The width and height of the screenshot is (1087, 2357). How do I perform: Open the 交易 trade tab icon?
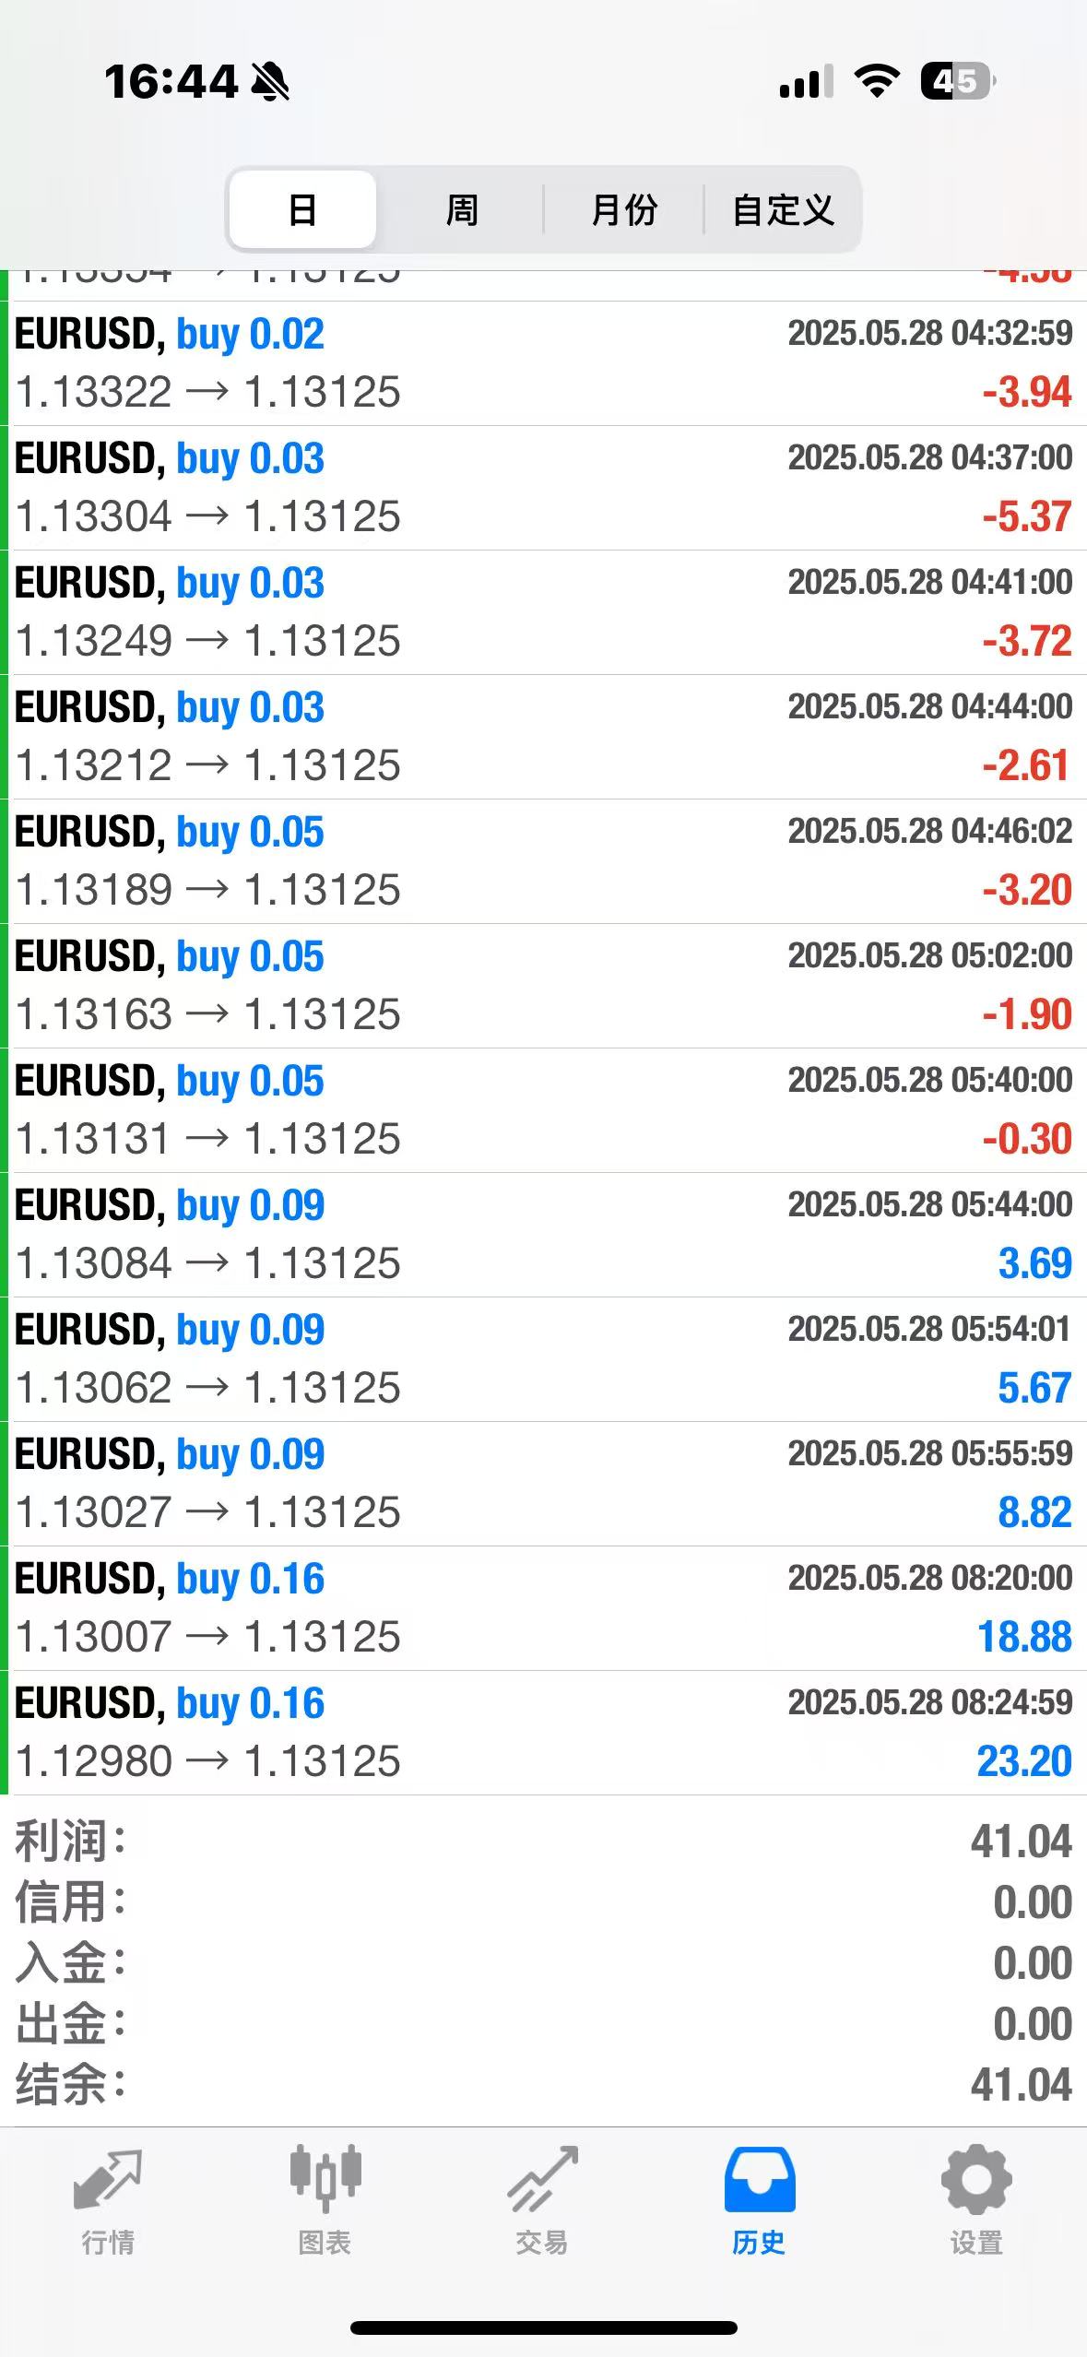point(542,2180)
